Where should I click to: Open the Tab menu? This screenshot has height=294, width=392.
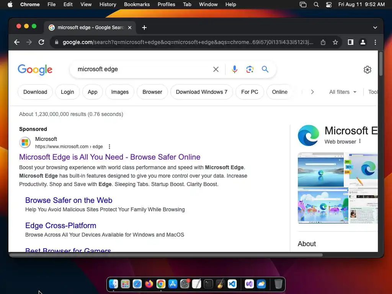[187, 4]
